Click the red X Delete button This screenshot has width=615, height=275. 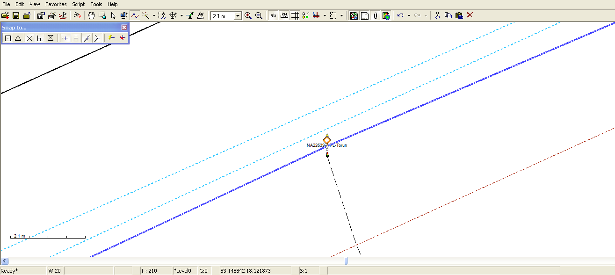tap(470, 15)
